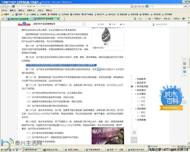190x152 pixels.
Task: Click the 问题汽车召回 drop image thumbnail
Action: [x=107, y=37]
